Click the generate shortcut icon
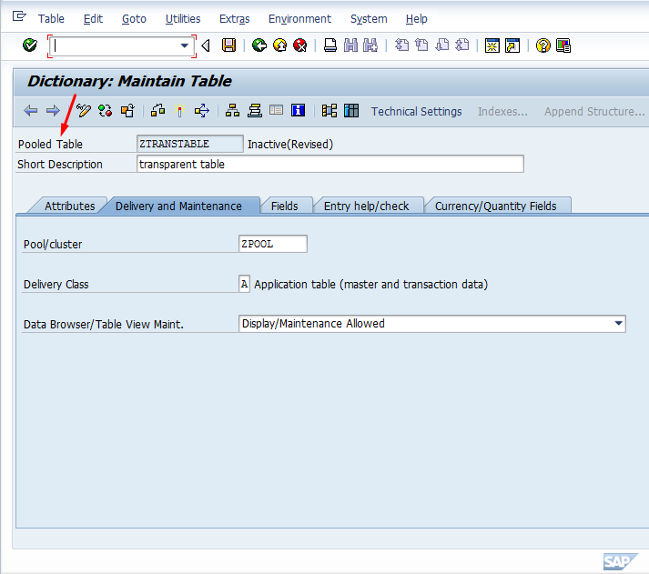Image resolution: width=649 pixels, height=574 pixels. (x=512, y=45)
